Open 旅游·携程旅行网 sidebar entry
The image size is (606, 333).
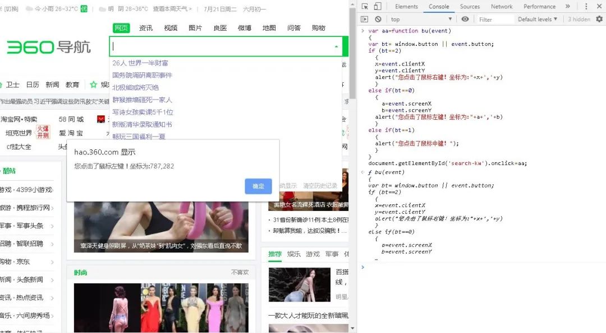[25, 208]
